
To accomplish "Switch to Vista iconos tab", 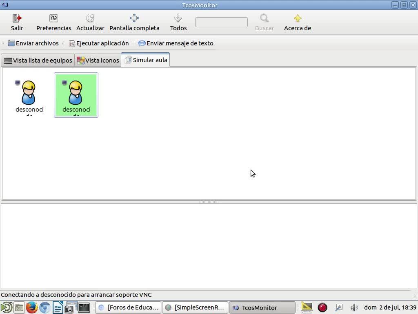I will (98, 61).
